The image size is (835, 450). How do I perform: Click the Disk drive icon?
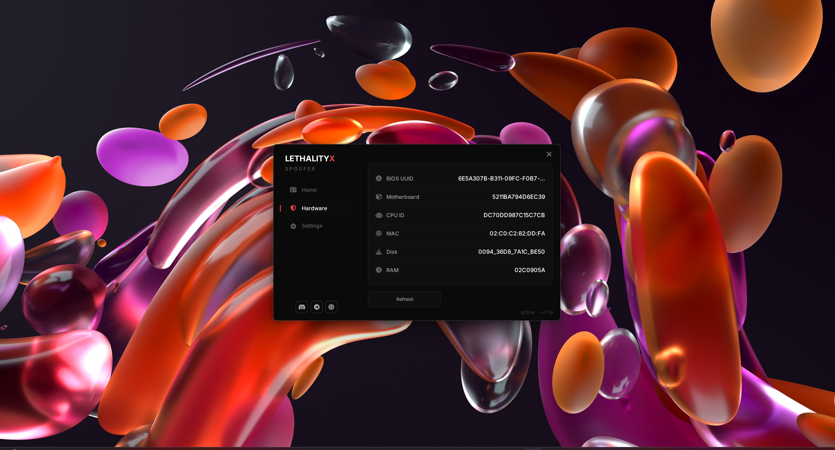[x=378, y=252]
